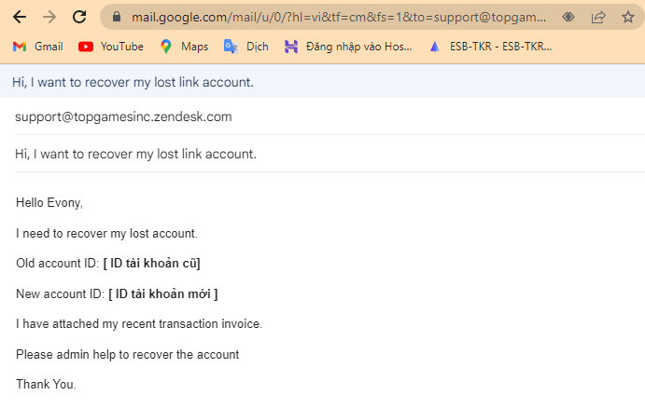The height and width of the screenshot is (409, 645).
Task: Open the Maps bookmark
Action: coord(184,46)
